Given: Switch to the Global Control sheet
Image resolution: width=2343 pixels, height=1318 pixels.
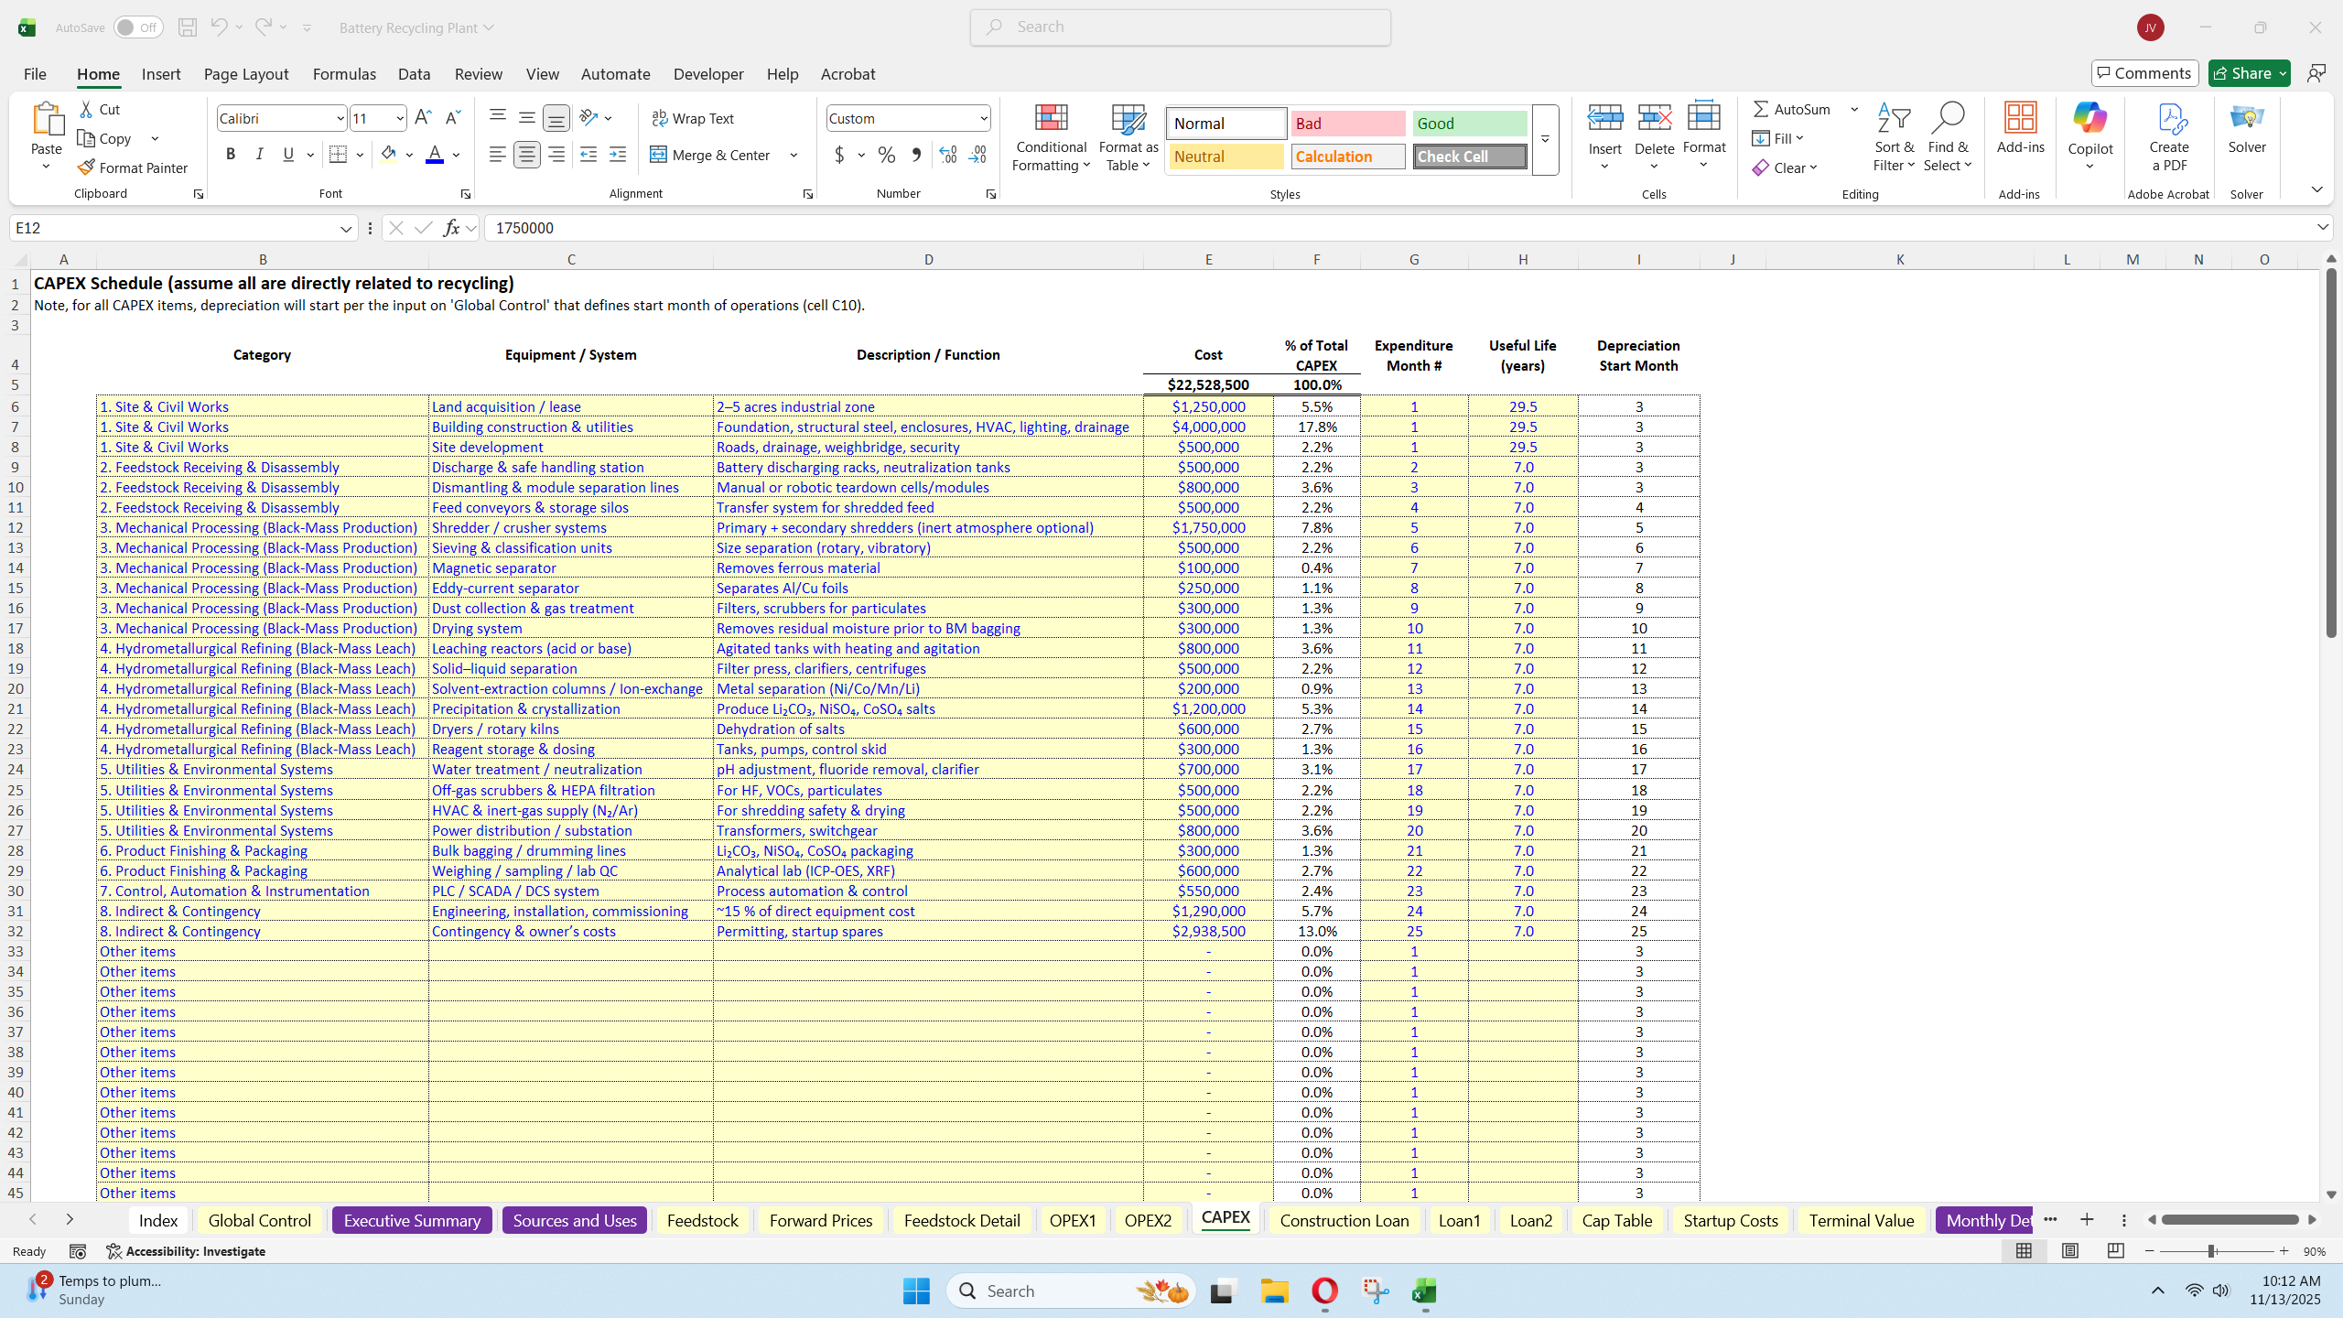Looking at the screenshot, I should pos(259,1220).
